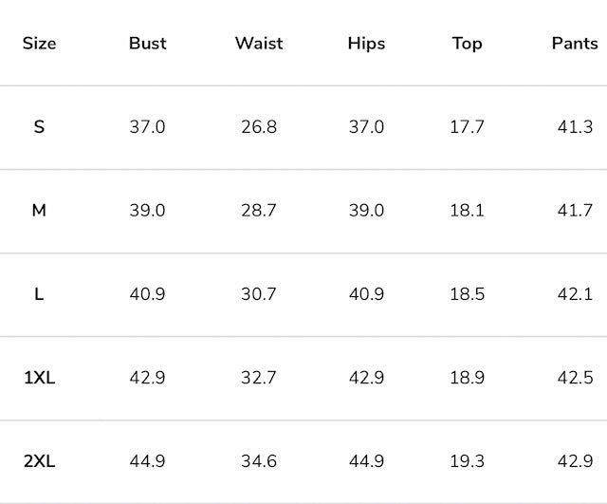This screenshot has height=504, width=607.
Task: Click the 18.9 top length value
Action: pyautogui.click(x=467, y=378)
